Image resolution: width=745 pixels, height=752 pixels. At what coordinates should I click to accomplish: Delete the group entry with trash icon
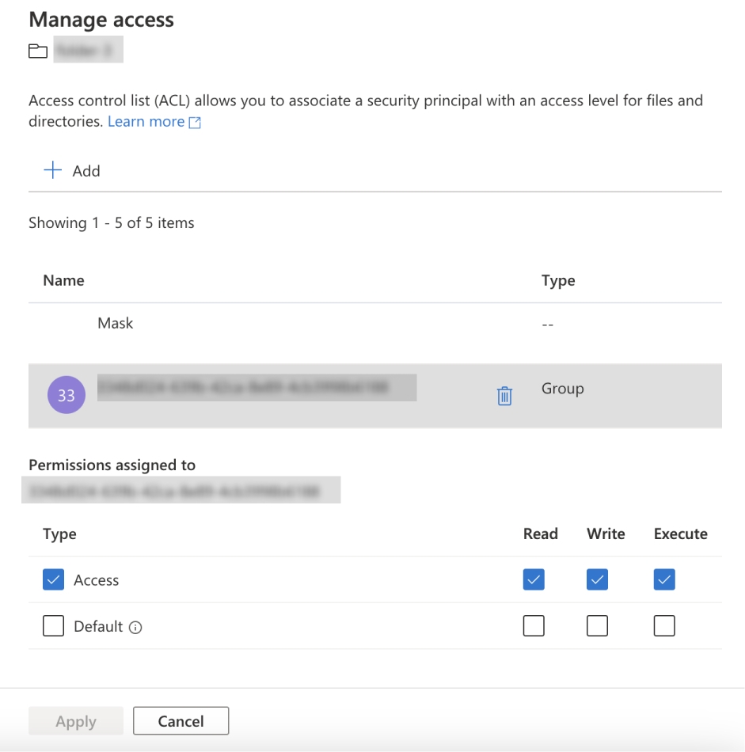(x=504, y=396)
